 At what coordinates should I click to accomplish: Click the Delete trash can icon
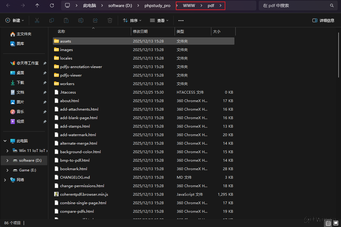coord(110,20)
